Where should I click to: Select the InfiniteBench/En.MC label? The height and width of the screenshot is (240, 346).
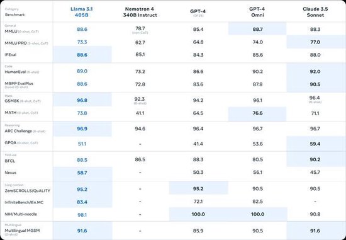pyautogui.click(x=24, y=202)
